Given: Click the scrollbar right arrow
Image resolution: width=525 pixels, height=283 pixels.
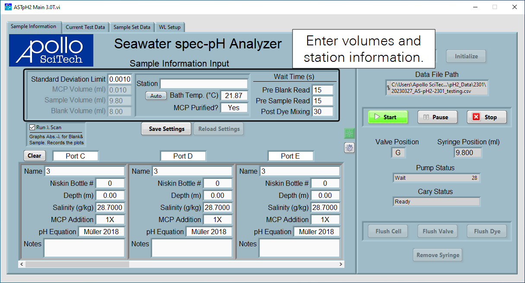Looking at the screenshot, I should coord(340,264).
